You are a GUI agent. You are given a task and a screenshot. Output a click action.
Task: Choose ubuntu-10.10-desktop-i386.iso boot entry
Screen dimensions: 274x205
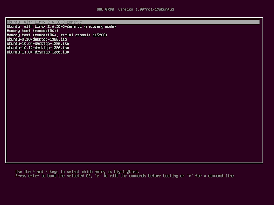[x=38, y=48]
